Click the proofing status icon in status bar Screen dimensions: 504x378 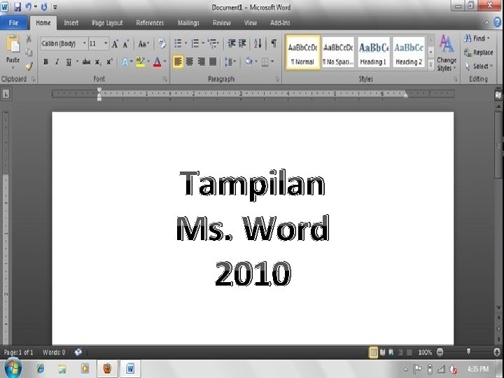click(x=78, y=352)
